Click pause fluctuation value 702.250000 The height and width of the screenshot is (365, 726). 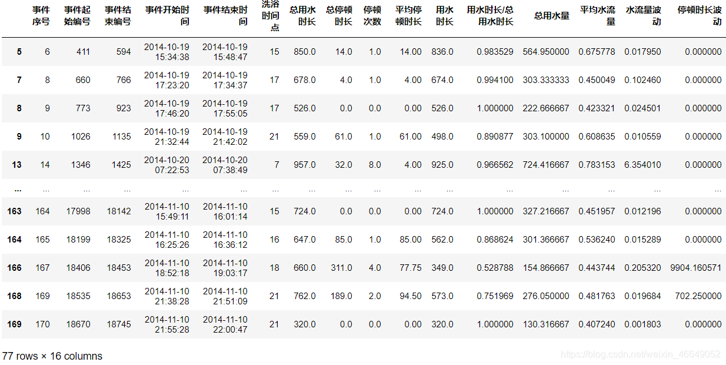tap(698, 296)
